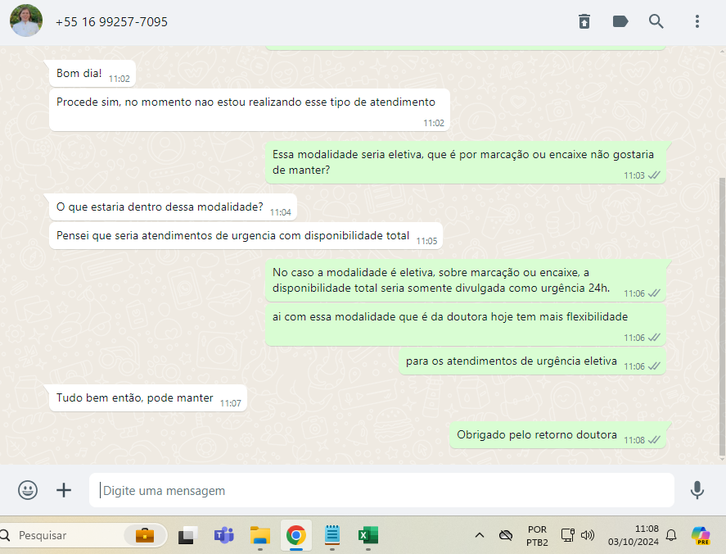The image size is (726, 554).
Task: Open the three-dot chat options menu
Action: pos(697,21)
